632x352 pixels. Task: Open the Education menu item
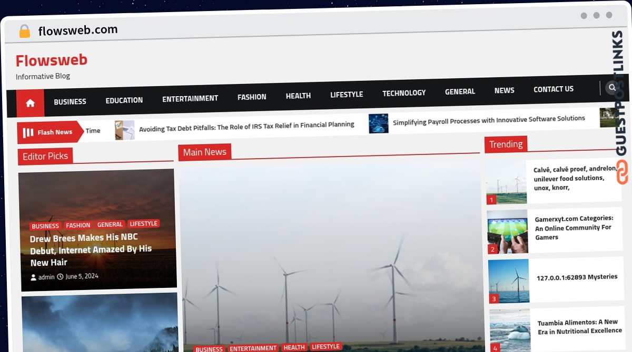coord(124,100)
